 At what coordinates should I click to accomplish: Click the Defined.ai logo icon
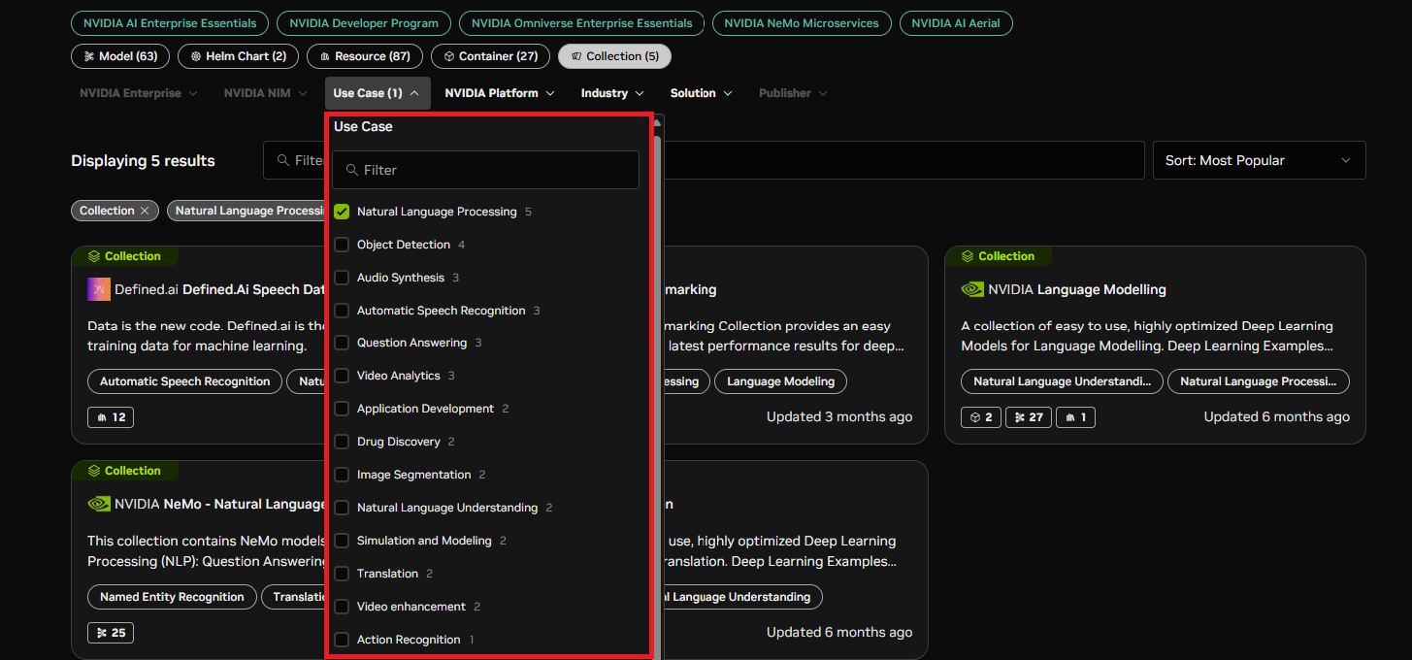tap(99, 289)
